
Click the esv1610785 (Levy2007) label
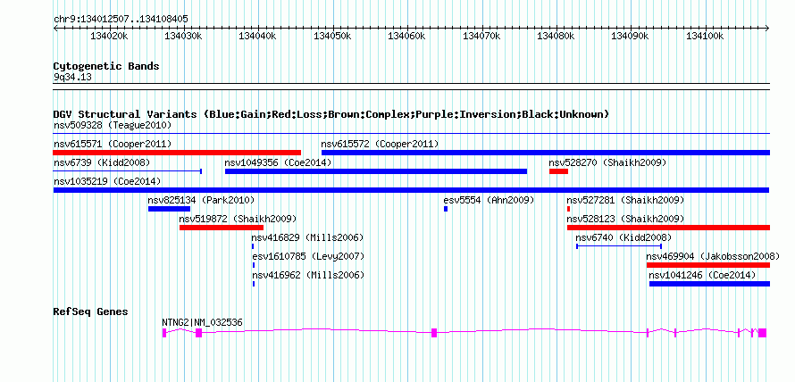pos(308,256)
